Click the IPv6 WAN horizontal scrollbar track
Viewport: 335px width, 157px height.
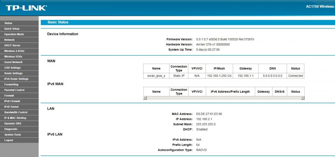tap(224, 98)
